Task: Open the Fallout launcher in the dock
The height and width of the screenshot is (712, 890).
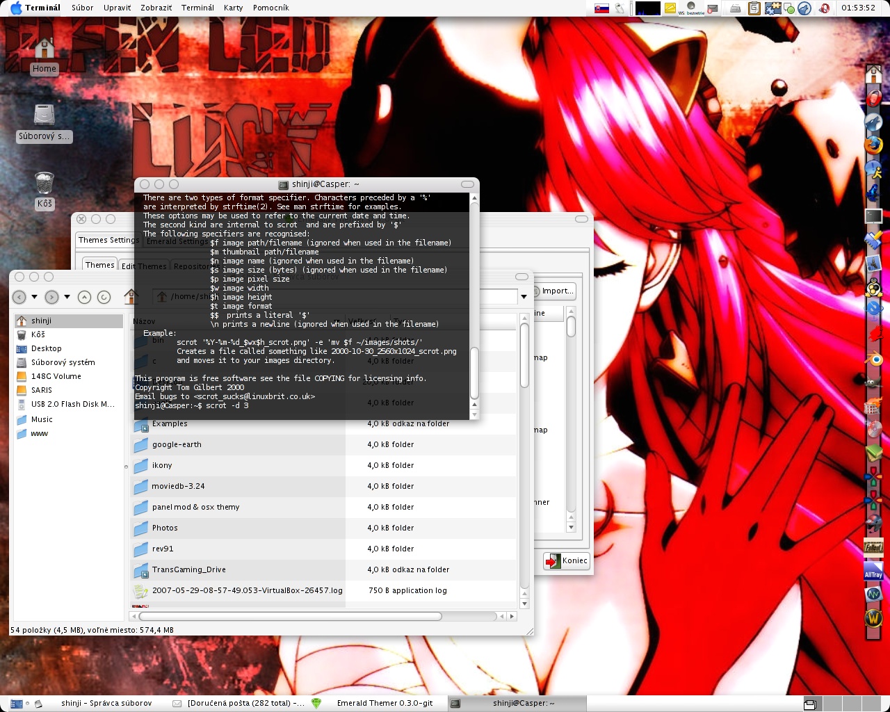Action: click(x=874, y=547)
